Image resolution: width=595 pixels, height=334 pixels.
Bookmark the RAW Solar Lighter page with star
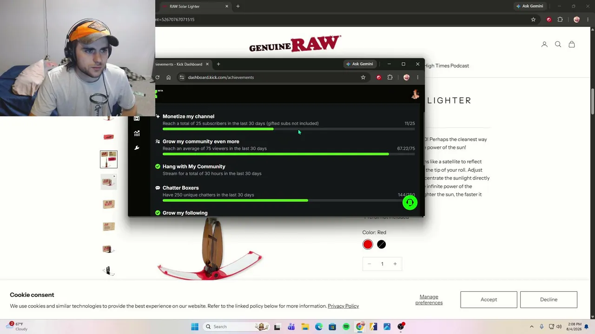[x=533, y=19]
